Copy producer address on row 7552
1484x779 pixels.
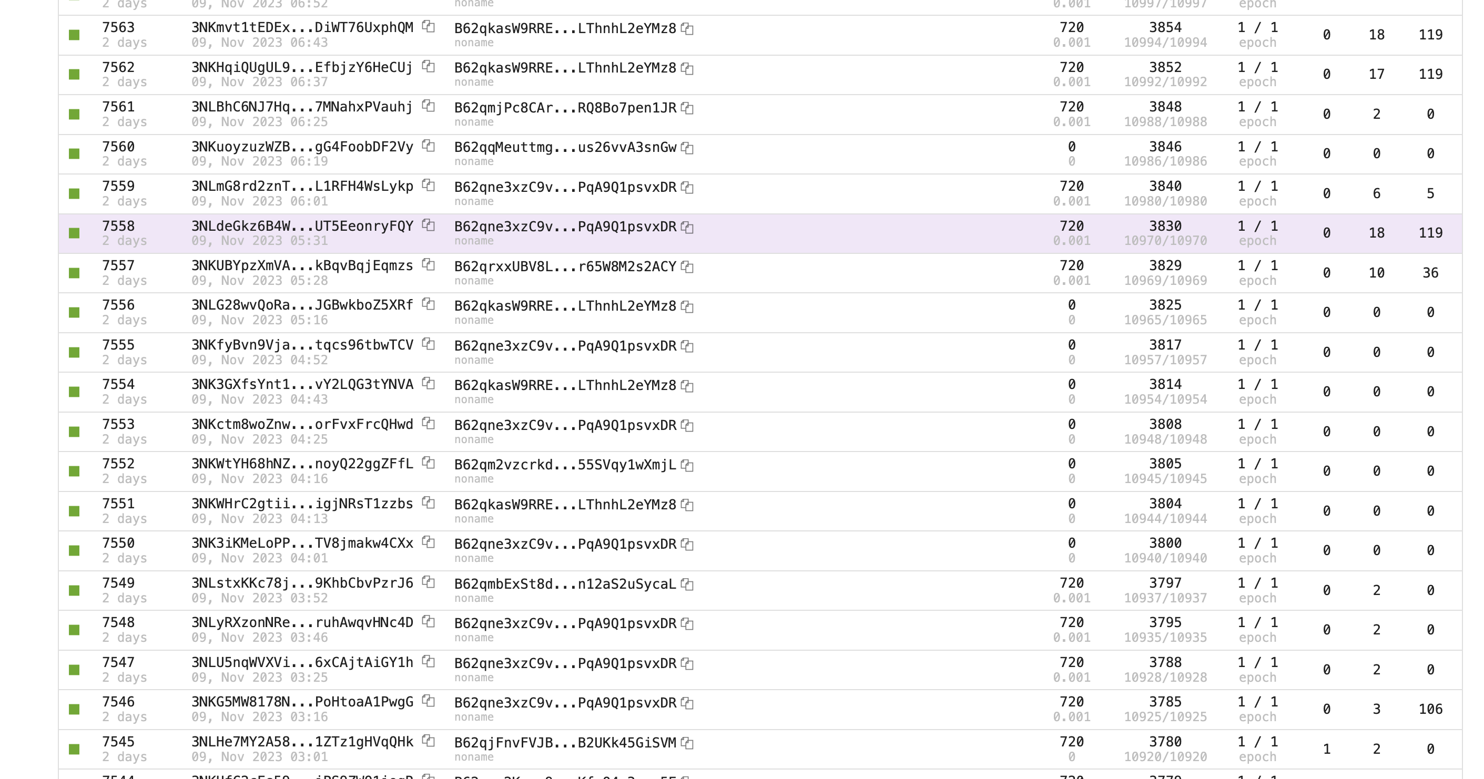pos(686,465)
